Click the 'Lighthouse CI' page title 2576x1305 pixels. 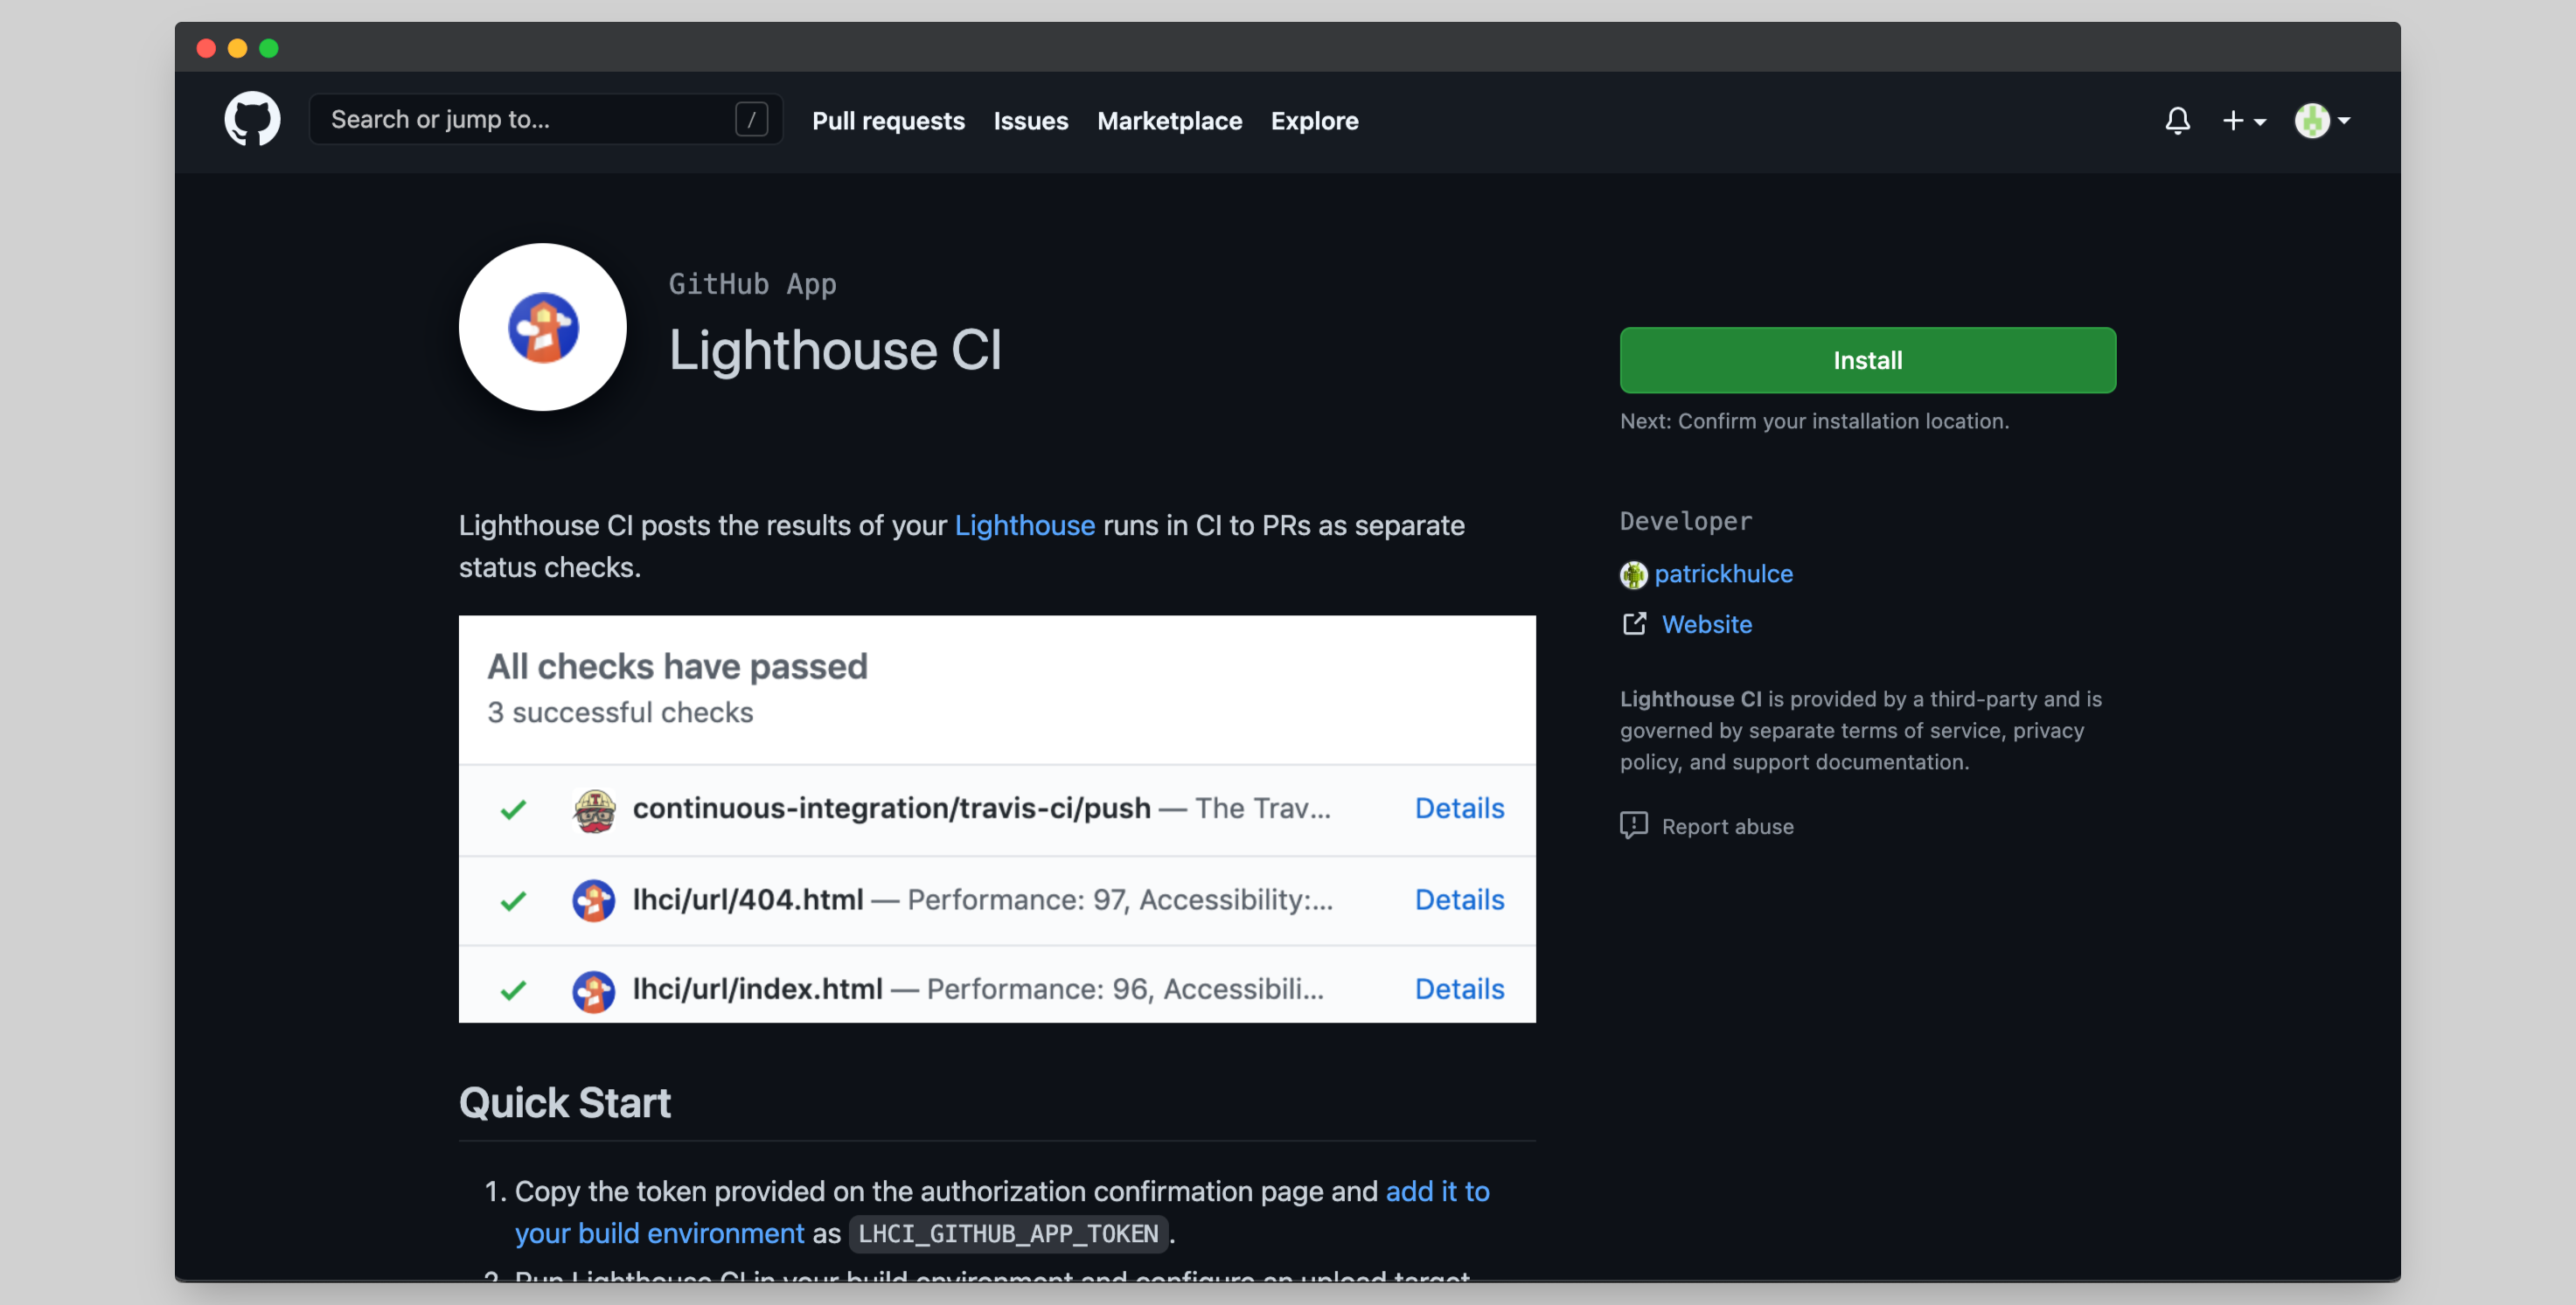[x=835, y=350]
